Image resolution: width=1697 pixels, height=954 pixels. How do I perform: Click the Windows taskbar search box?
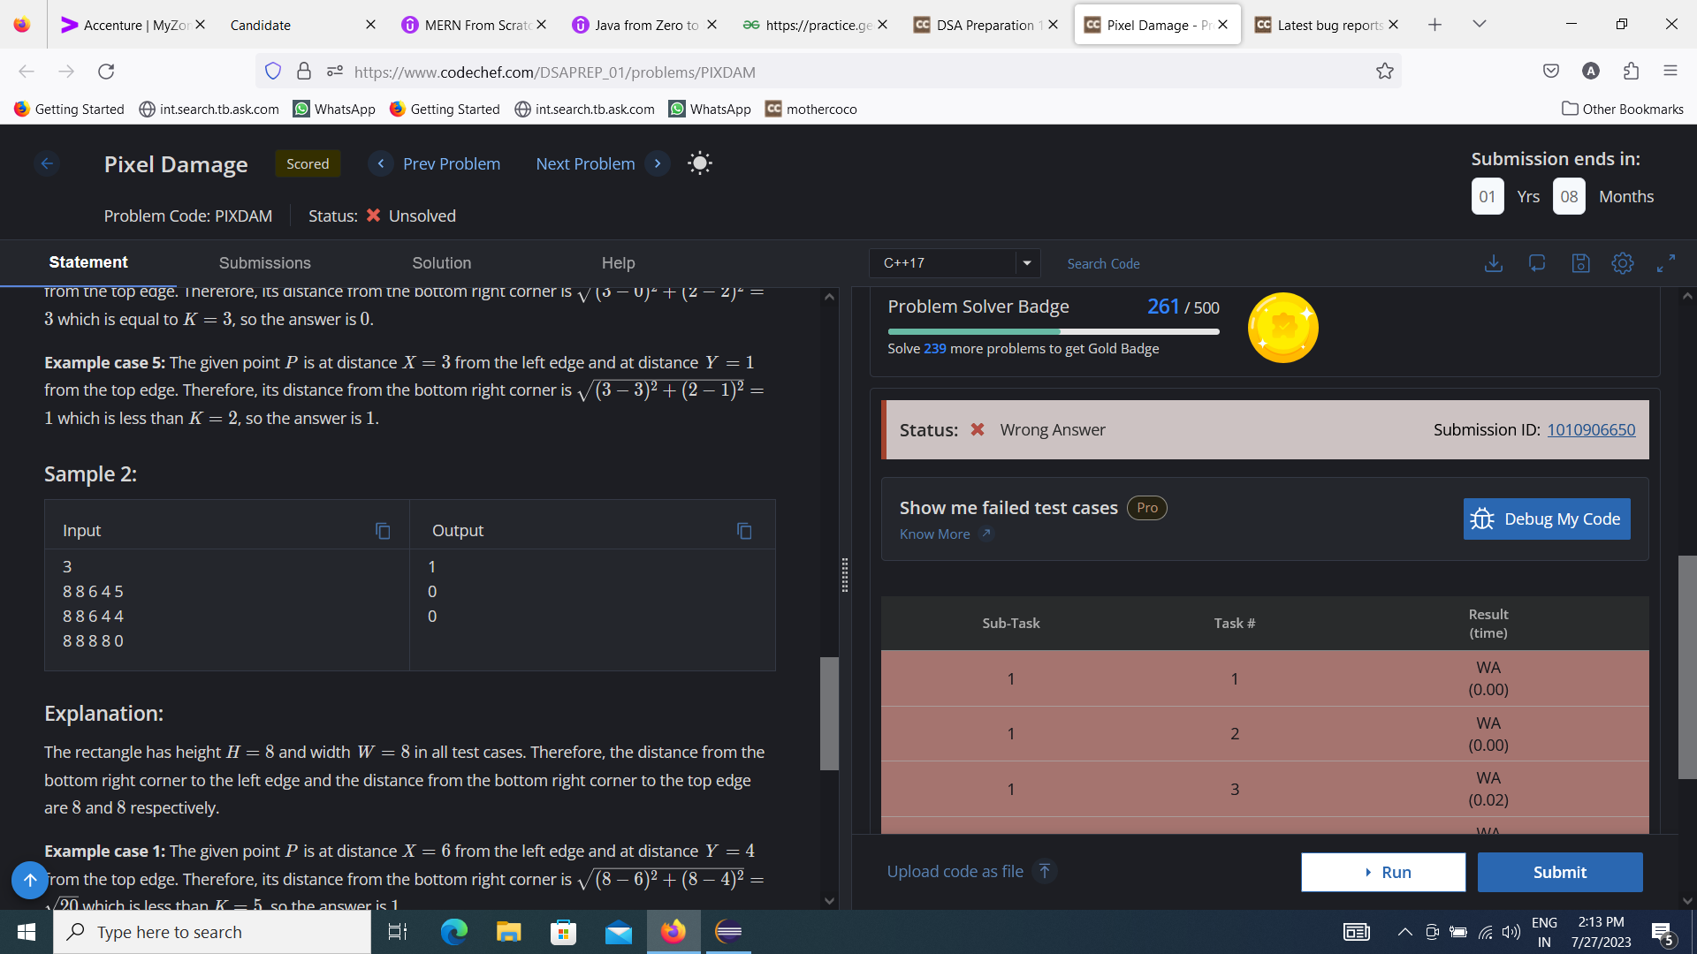pos(212,932)
